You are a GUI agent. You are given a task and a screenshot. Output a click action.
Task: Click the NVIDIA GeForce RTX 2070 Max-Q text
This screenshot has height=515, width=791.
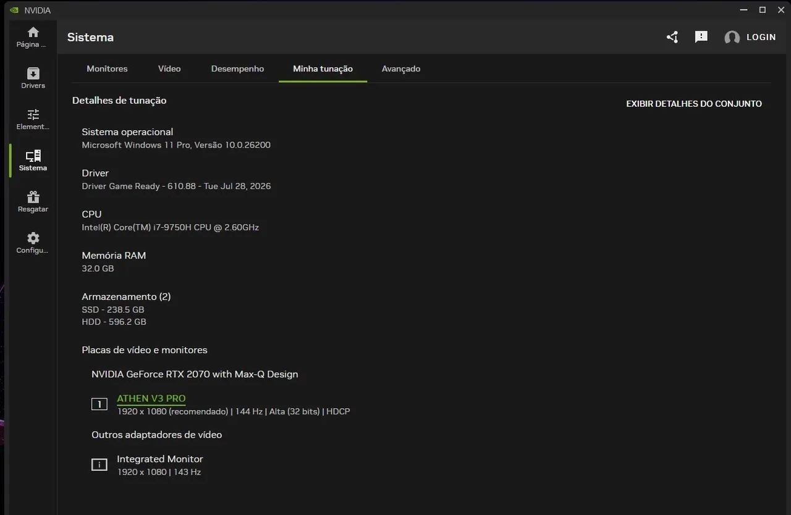click(195, 374)
